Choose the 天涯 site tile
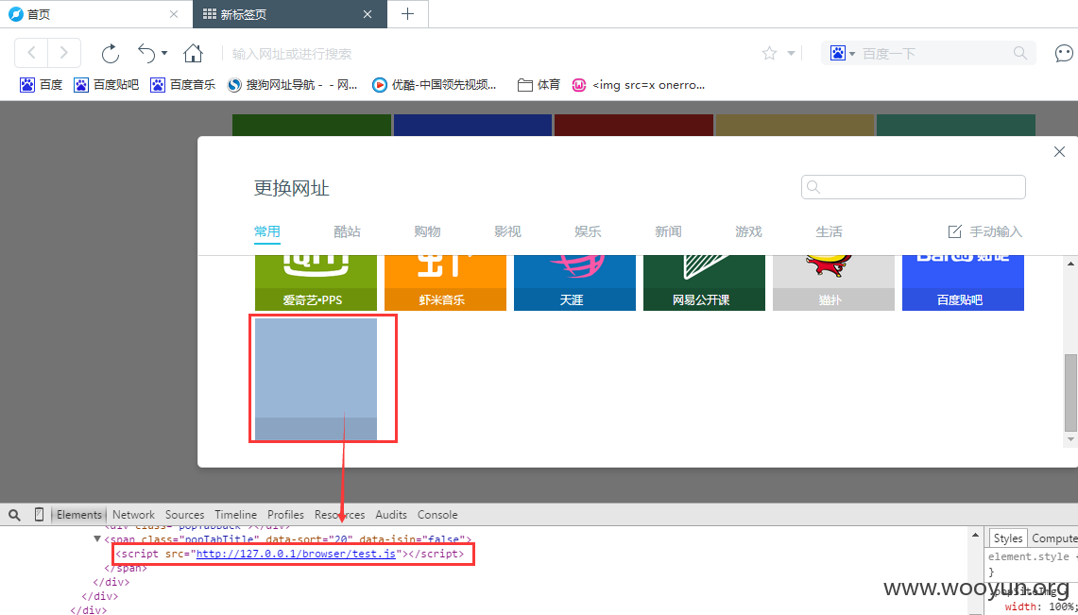Image resolution: width=1078 pixels, height=615 pixels. (574, 282)
